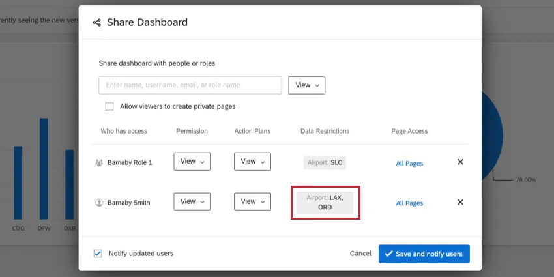This screenshot has height=277, width=554.
Task: Click the share icon beside Share Dashboard
Action: pyautogui.click(x=96, y=23)
